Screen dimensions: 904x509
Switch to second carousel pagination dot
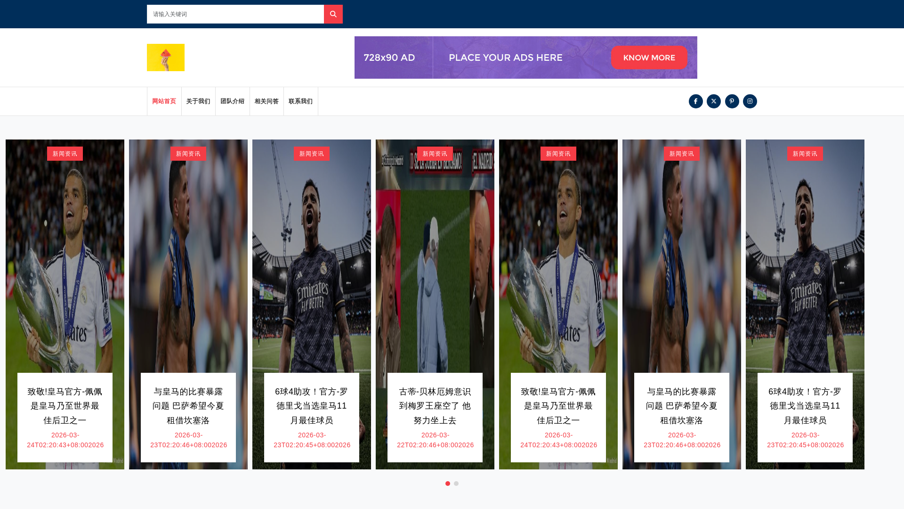(x=456, y=484)
